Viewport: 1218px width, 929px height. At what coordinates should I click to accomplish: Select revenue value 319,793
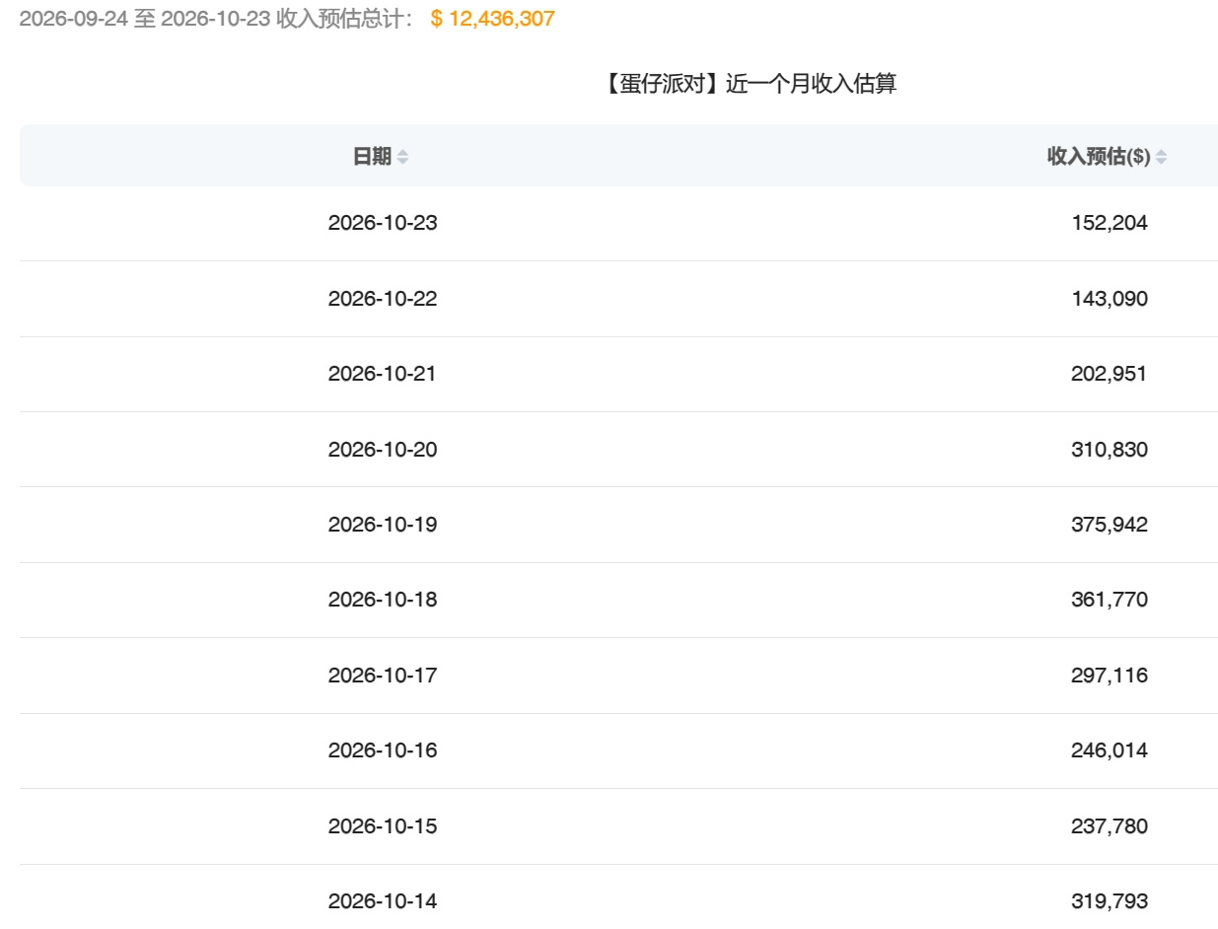1110,900
